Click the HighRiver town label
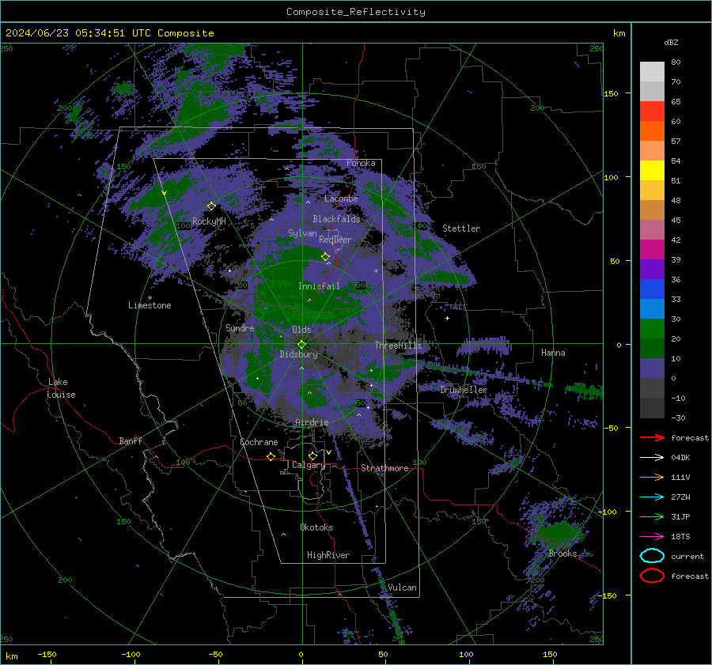Screen dimensions: 712x665 [x=328, y=555]
